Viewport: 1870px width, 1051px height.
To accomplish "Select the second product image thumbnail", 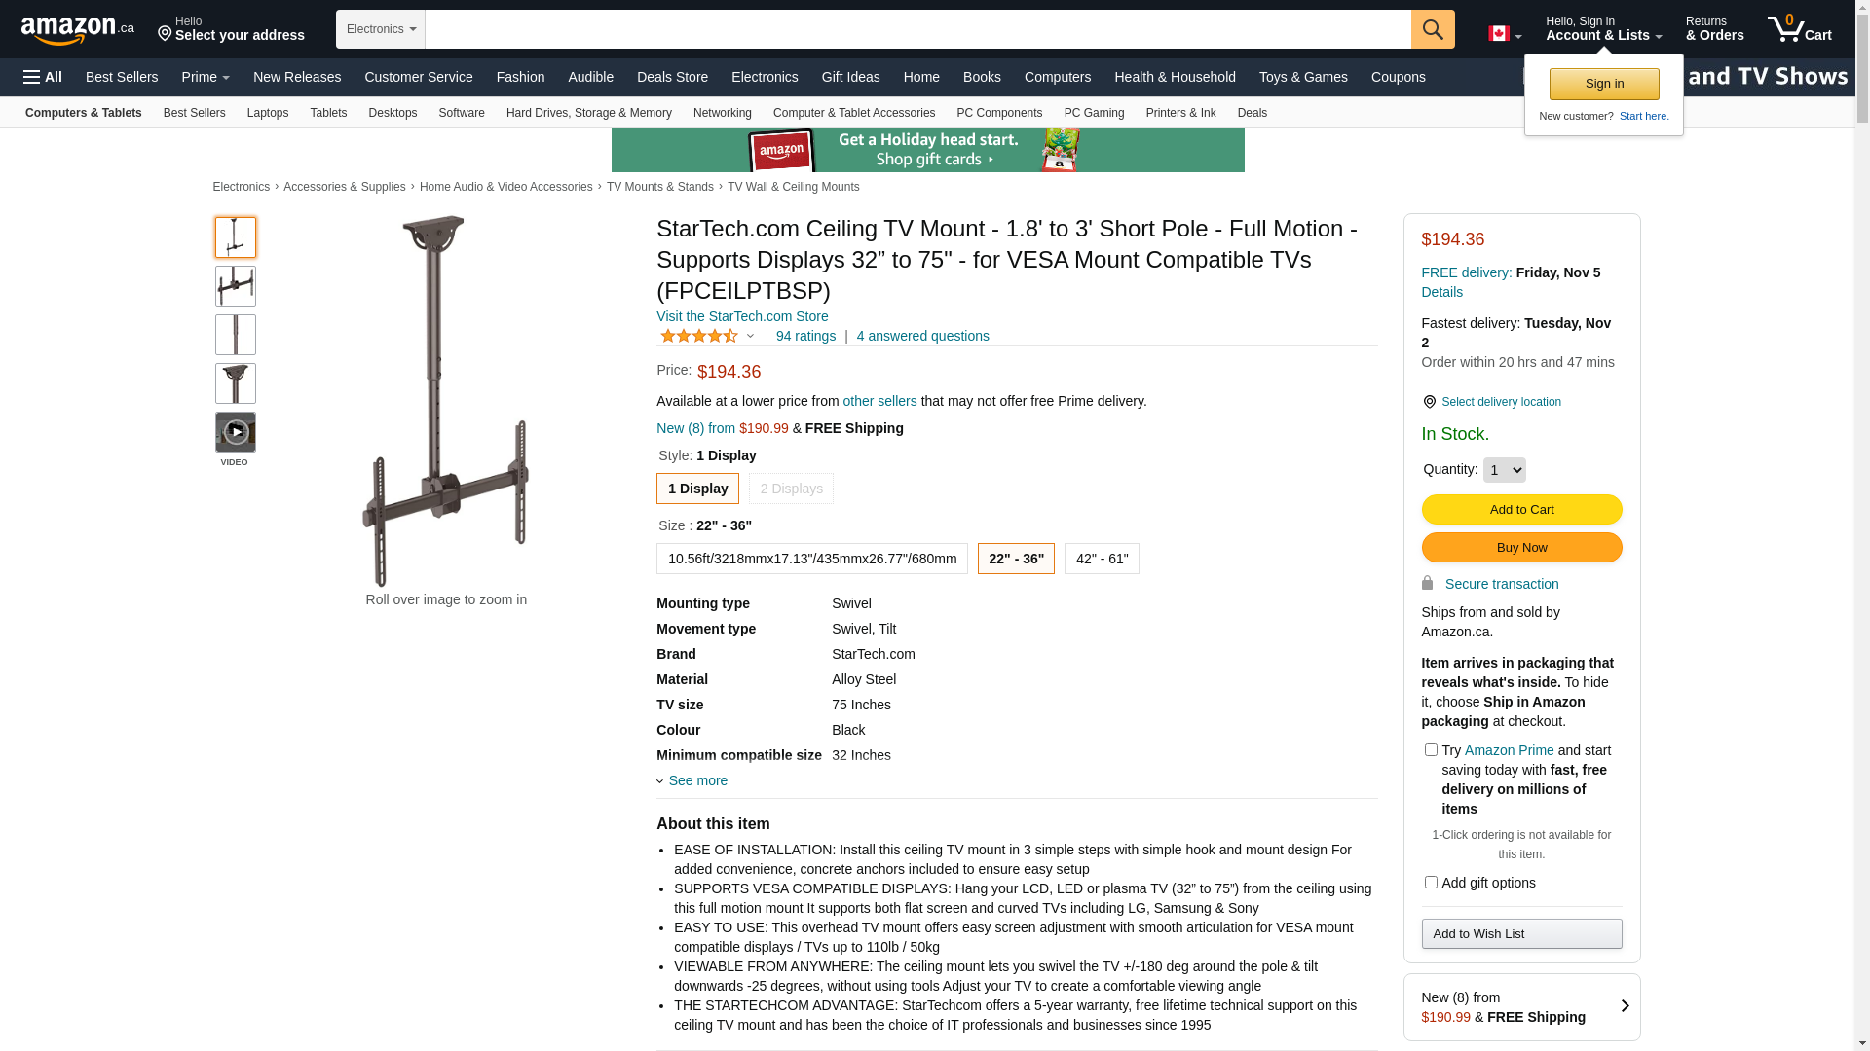I will tap(236, 286).
